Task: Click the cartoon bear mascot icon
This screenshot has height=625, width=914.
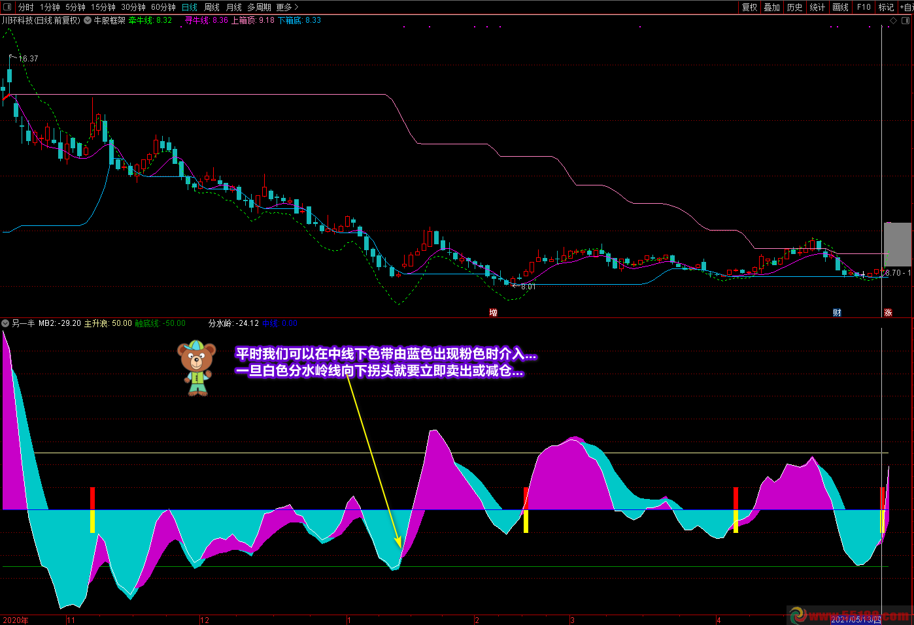Action: [195, 368]
